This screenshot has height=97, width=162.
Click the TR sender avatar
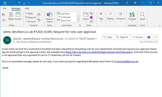point(7,40)
